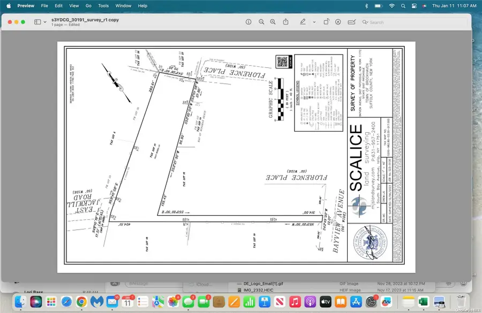Show the document info inspector

pyautogui.click(x=248, y=22)
